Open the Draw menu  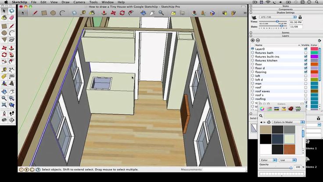(65, 2)
